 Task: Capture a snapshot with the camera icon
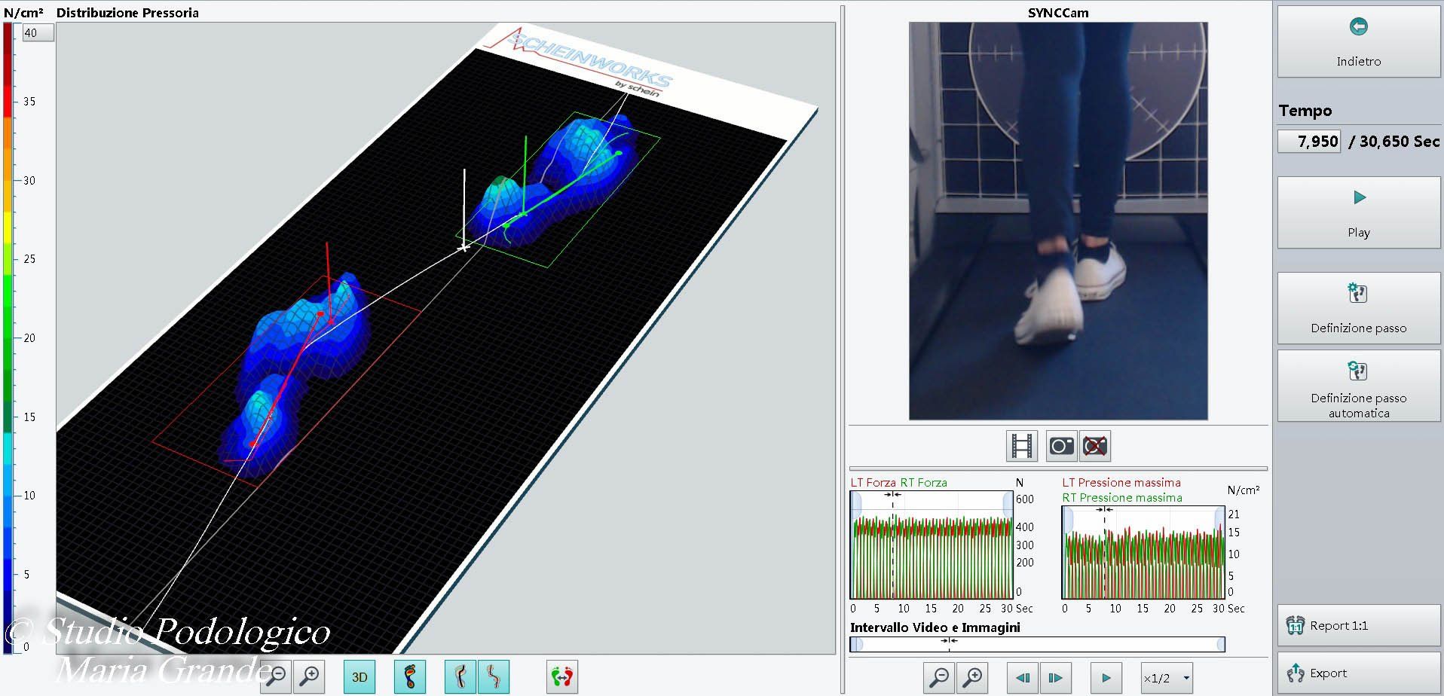pyautogui.click(x=1061, y=447)
